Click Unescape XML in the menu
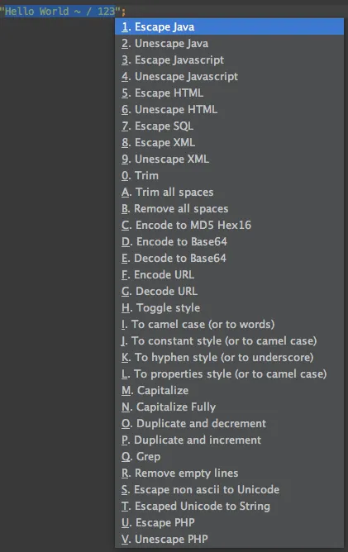This screenshot has width=348, height=552. pos(229,159)
